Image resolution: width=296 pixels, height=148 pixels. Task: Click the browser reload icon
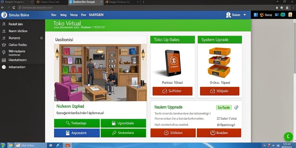(14, 8)
